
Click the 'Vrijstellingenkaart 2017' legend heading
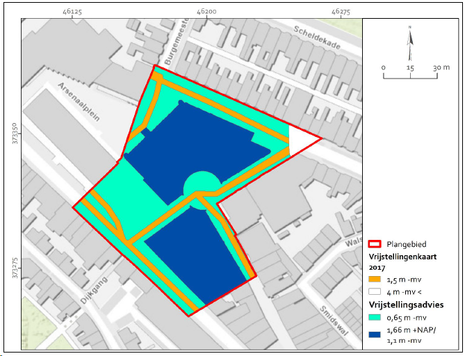[x=402, y=262]
